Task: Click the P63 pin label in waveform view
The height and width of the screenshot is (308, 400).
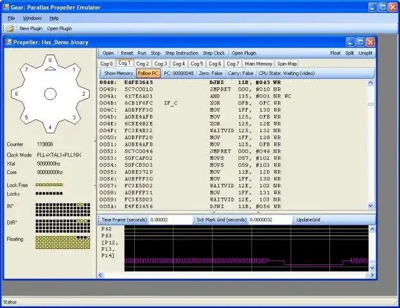Action: 107,235
